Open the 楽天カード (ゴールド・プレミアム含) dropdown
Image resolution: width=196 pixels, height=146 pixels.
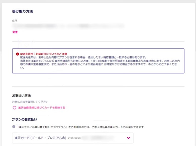pyautogui.click(x=40, y=138)
